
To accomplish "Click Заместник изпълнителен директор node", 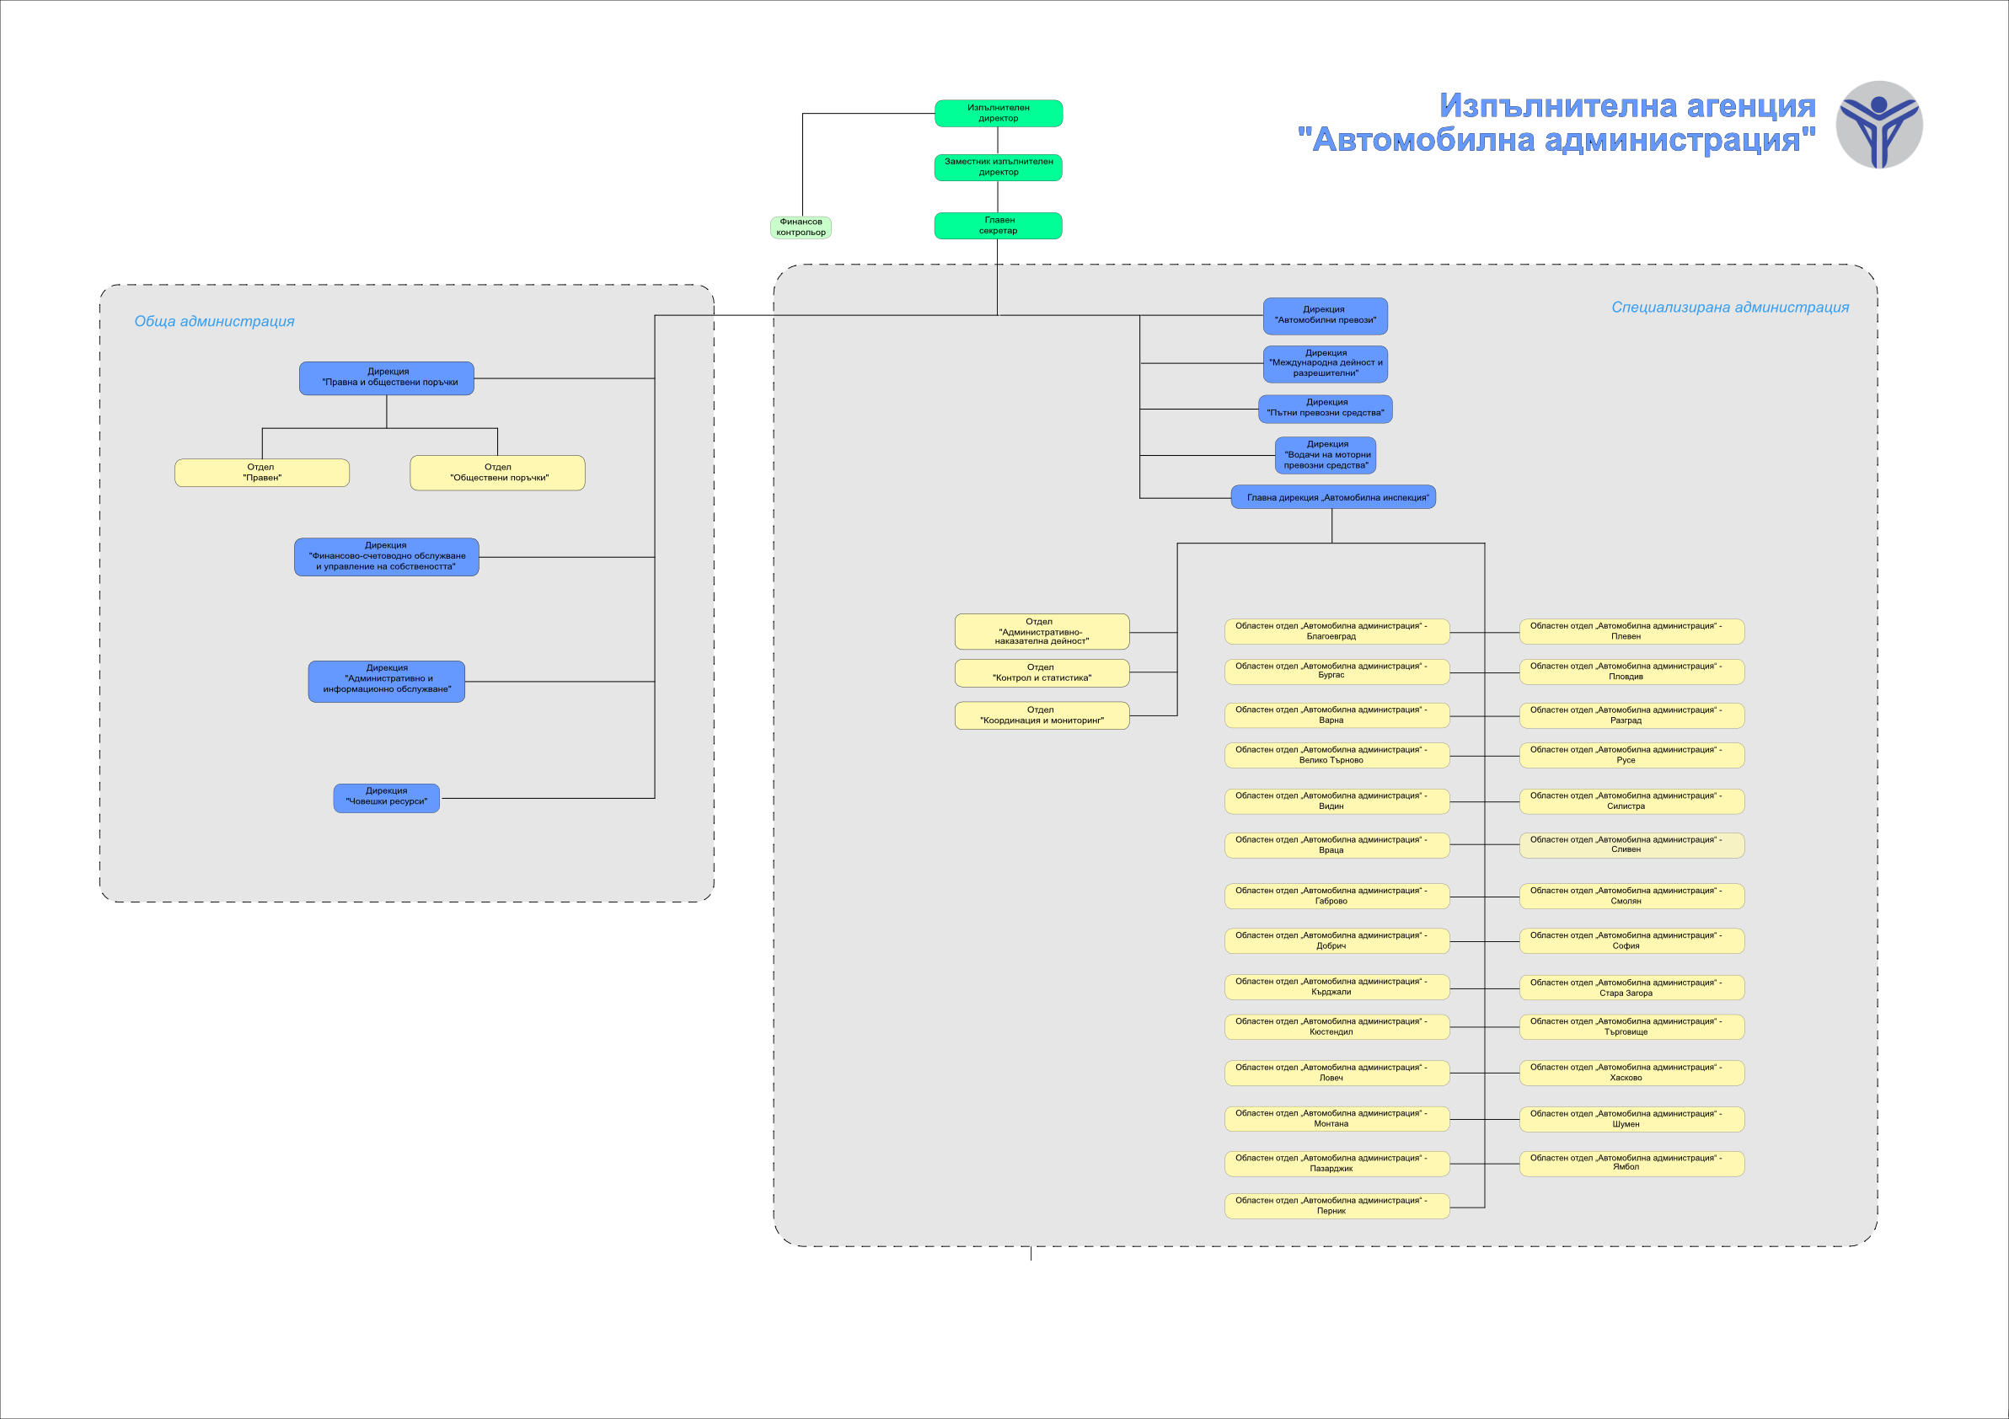I will tap(998, 167).
